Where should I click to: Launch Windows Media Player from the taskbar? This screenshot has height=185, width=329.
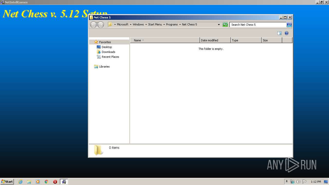pos(38,182)
